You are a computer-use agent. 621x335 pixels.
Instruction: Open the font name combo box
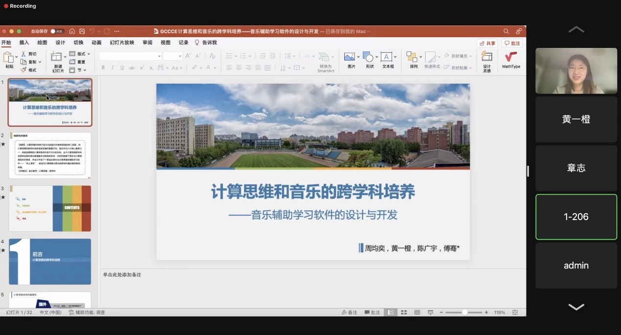click(130, 56)
